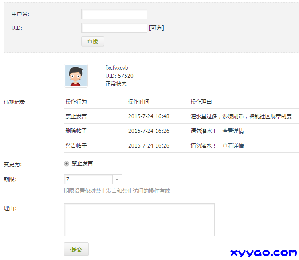Select the 禁止发言 violation record entry
The height and width of the screenshot is (260, 299).
point(76,116)
